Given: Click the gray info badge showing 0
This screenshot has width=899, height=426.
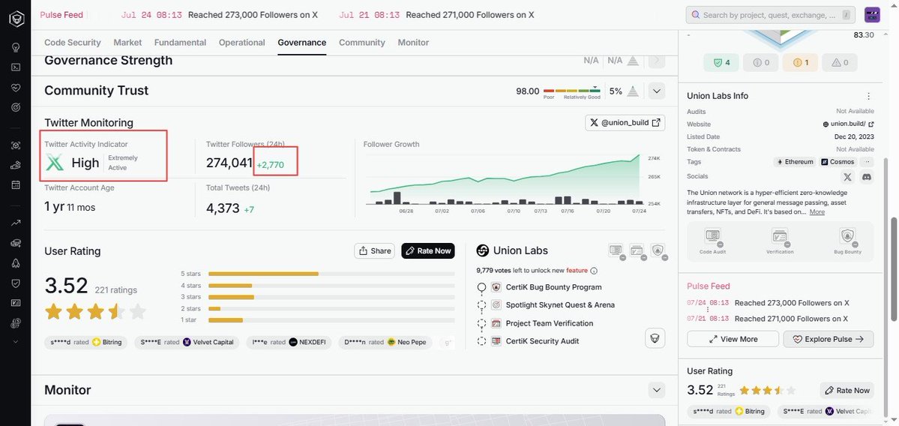Looking at the screenshot, I should click(x=761, y=62).
